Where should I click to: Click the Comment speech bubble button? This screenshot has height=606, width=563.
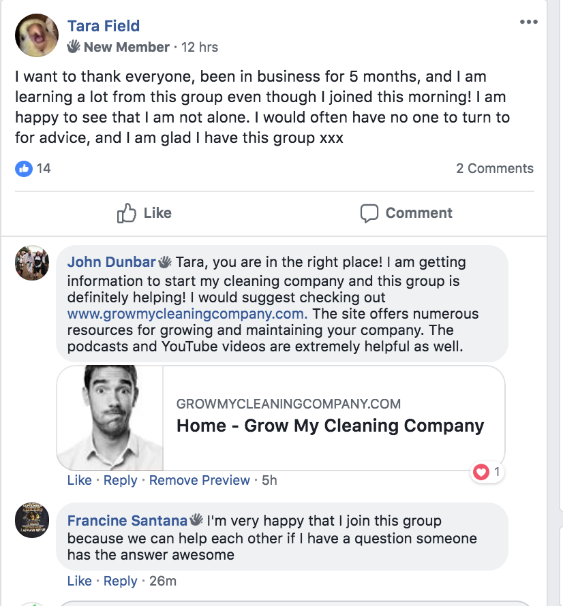point(406,213)
